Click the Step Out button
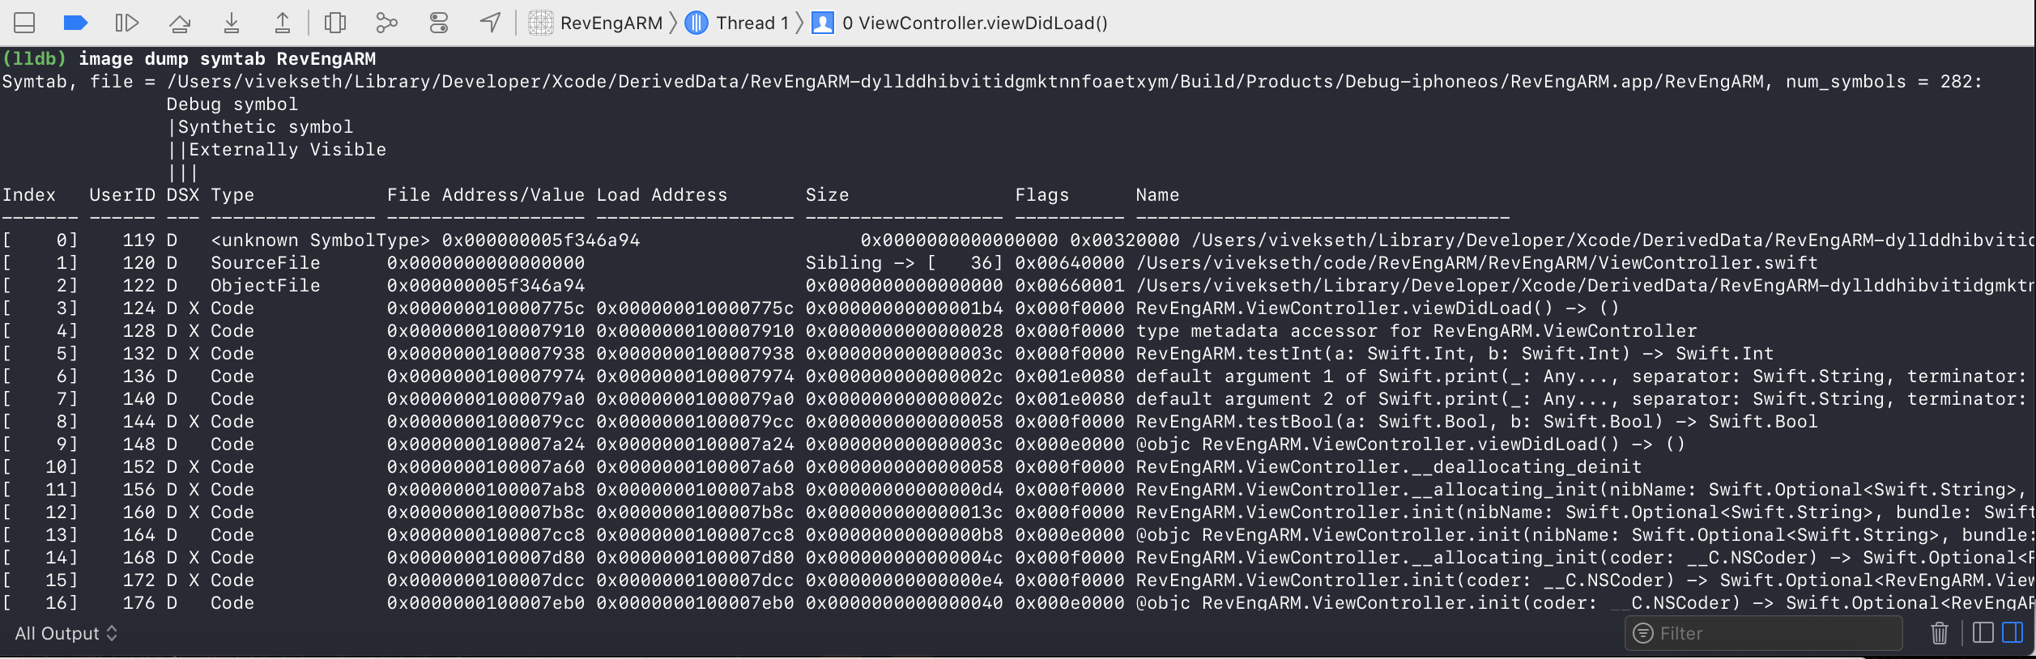This screenshot has width=2036, height=659. (x=282, y=23)
